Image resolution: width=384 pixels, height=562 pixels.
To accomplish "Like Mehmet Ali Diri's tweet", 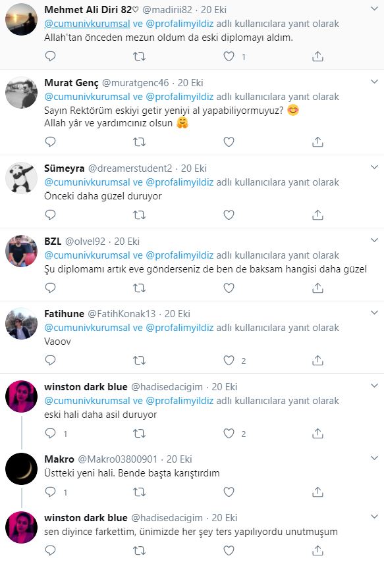I will click(x=229, y=57).
